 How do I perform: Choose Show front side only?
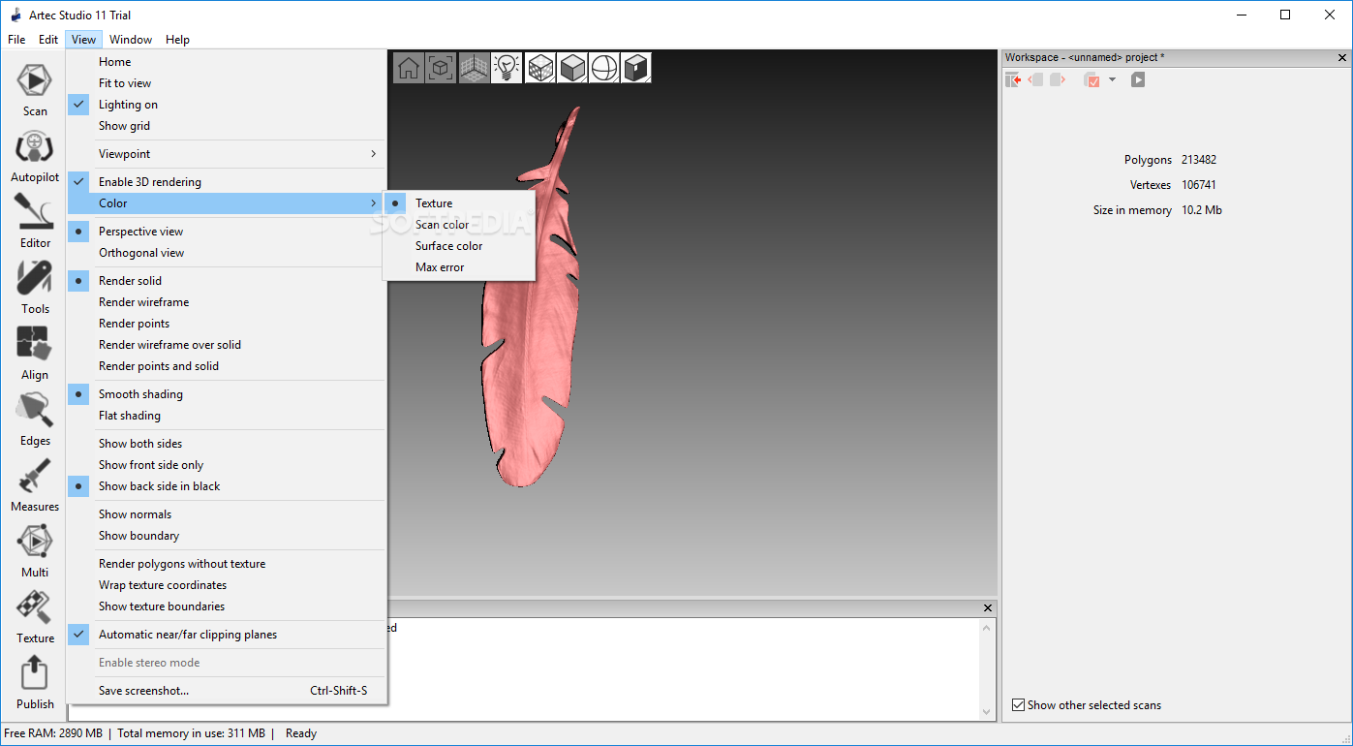[227, 465]
